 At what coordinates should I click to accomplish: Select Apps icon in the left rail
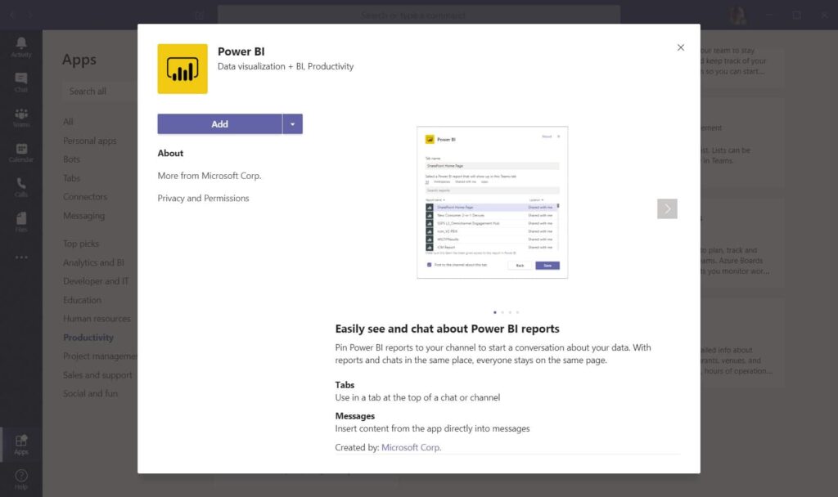(x=20, y=445)
